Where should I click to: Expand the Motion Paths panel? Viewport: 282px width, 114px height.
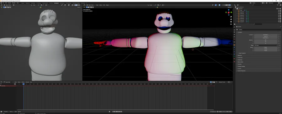point(240,62)
